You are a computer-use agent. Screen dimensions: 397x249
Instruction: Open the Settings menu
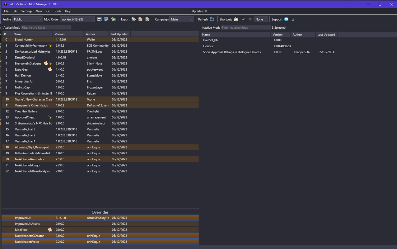pos(27,11)
